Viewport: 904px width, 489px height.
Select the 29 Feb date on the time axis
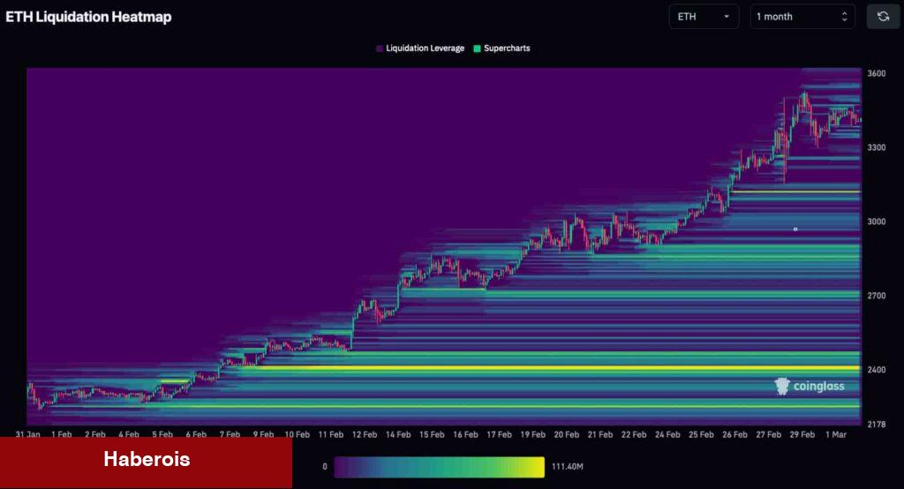[x=802, y=434]
